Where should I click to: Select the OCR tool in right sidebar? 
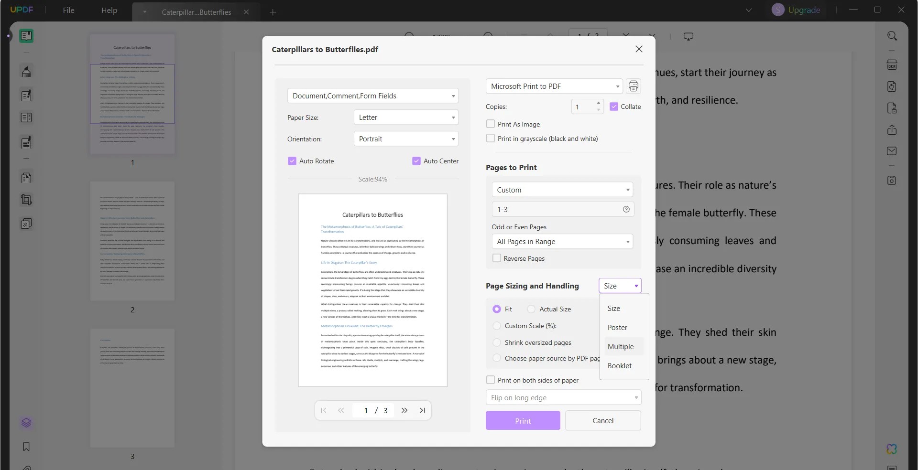(x=893, y=64)
